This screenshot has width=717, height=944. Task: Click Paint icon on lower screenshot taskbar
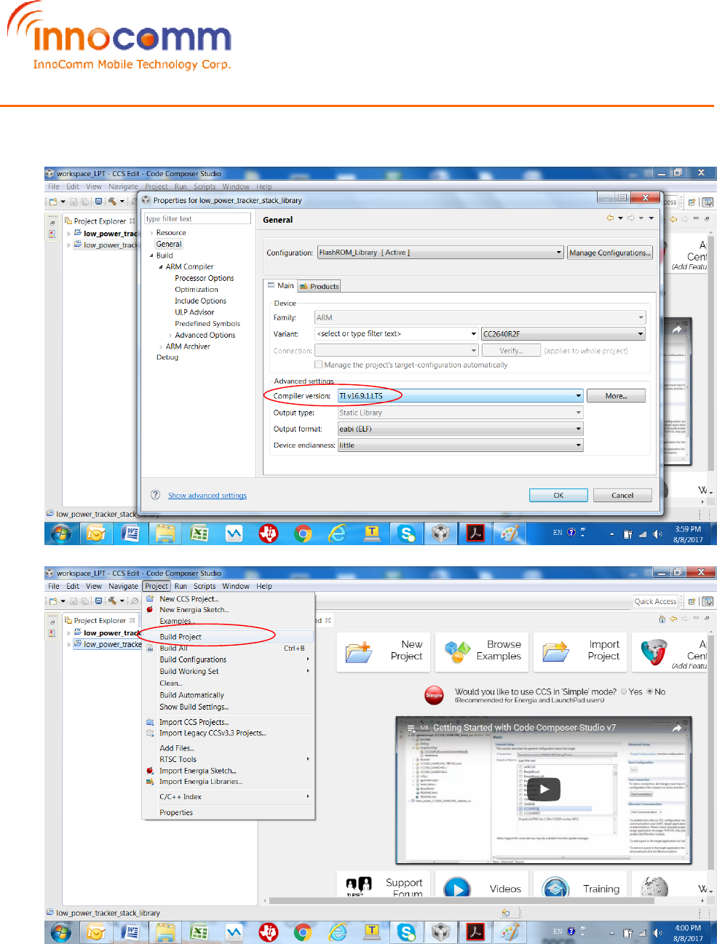[510, 932]
